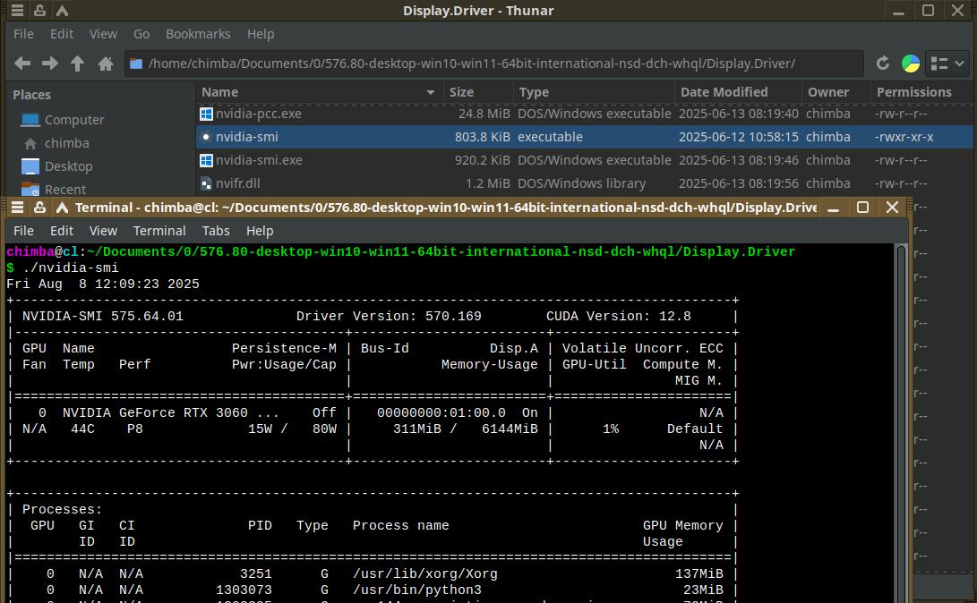Open Computer in the Places sidebar
This screenshot has height=603, width=977.
point(74,120)
